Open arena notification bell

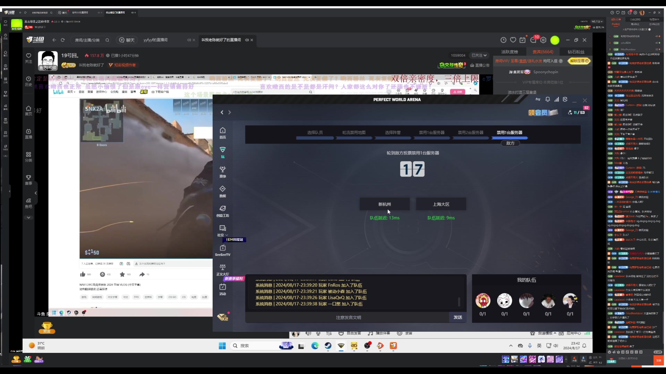(548, 99)
